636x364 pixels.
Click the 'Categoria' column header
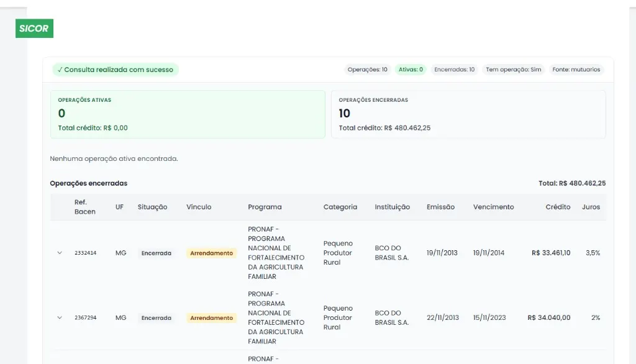[340, 207]
